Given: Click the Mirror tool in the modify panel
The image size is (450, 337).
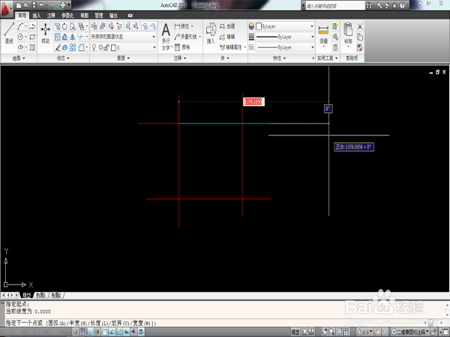Looking at the screenshot, I should pos(73,37).
